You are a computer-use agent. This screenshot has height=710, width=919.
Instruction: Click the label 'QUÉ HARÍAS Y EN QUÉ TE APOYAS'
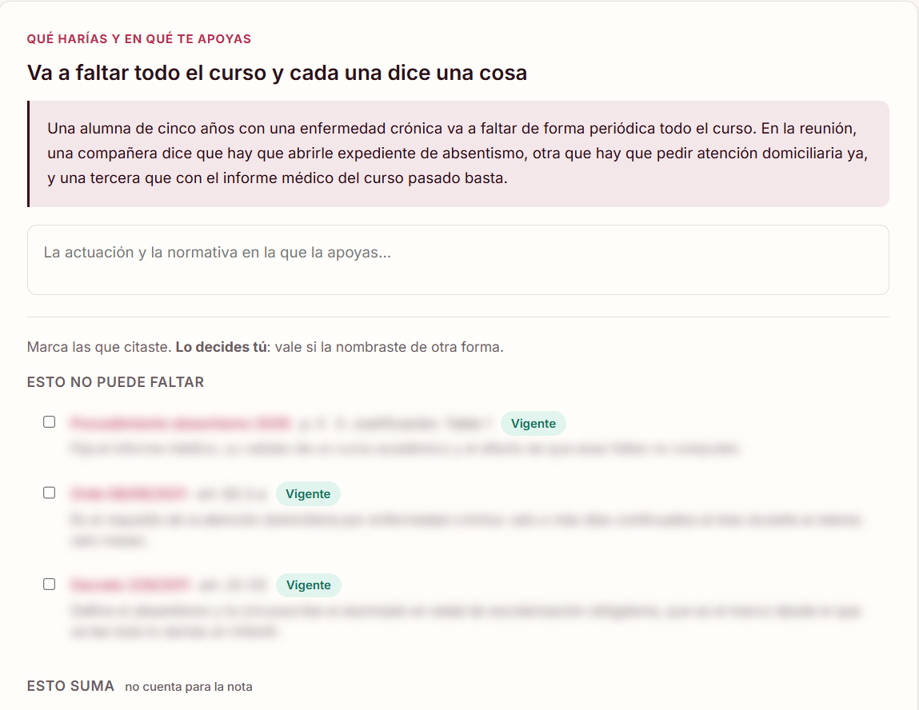coord(139,38)
